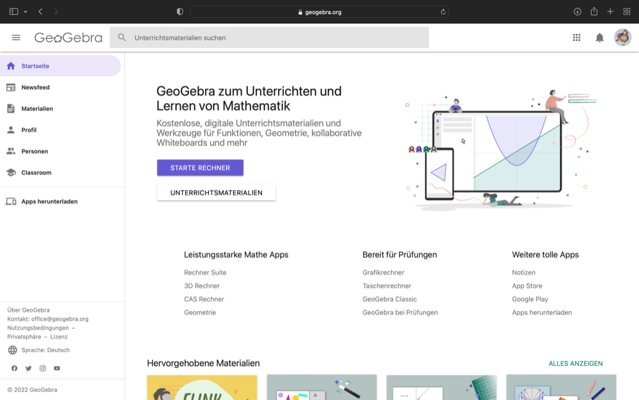Viewport: 639px width, 400px height.
Task: Click the Safari share icon
Action: pos(594,12)
